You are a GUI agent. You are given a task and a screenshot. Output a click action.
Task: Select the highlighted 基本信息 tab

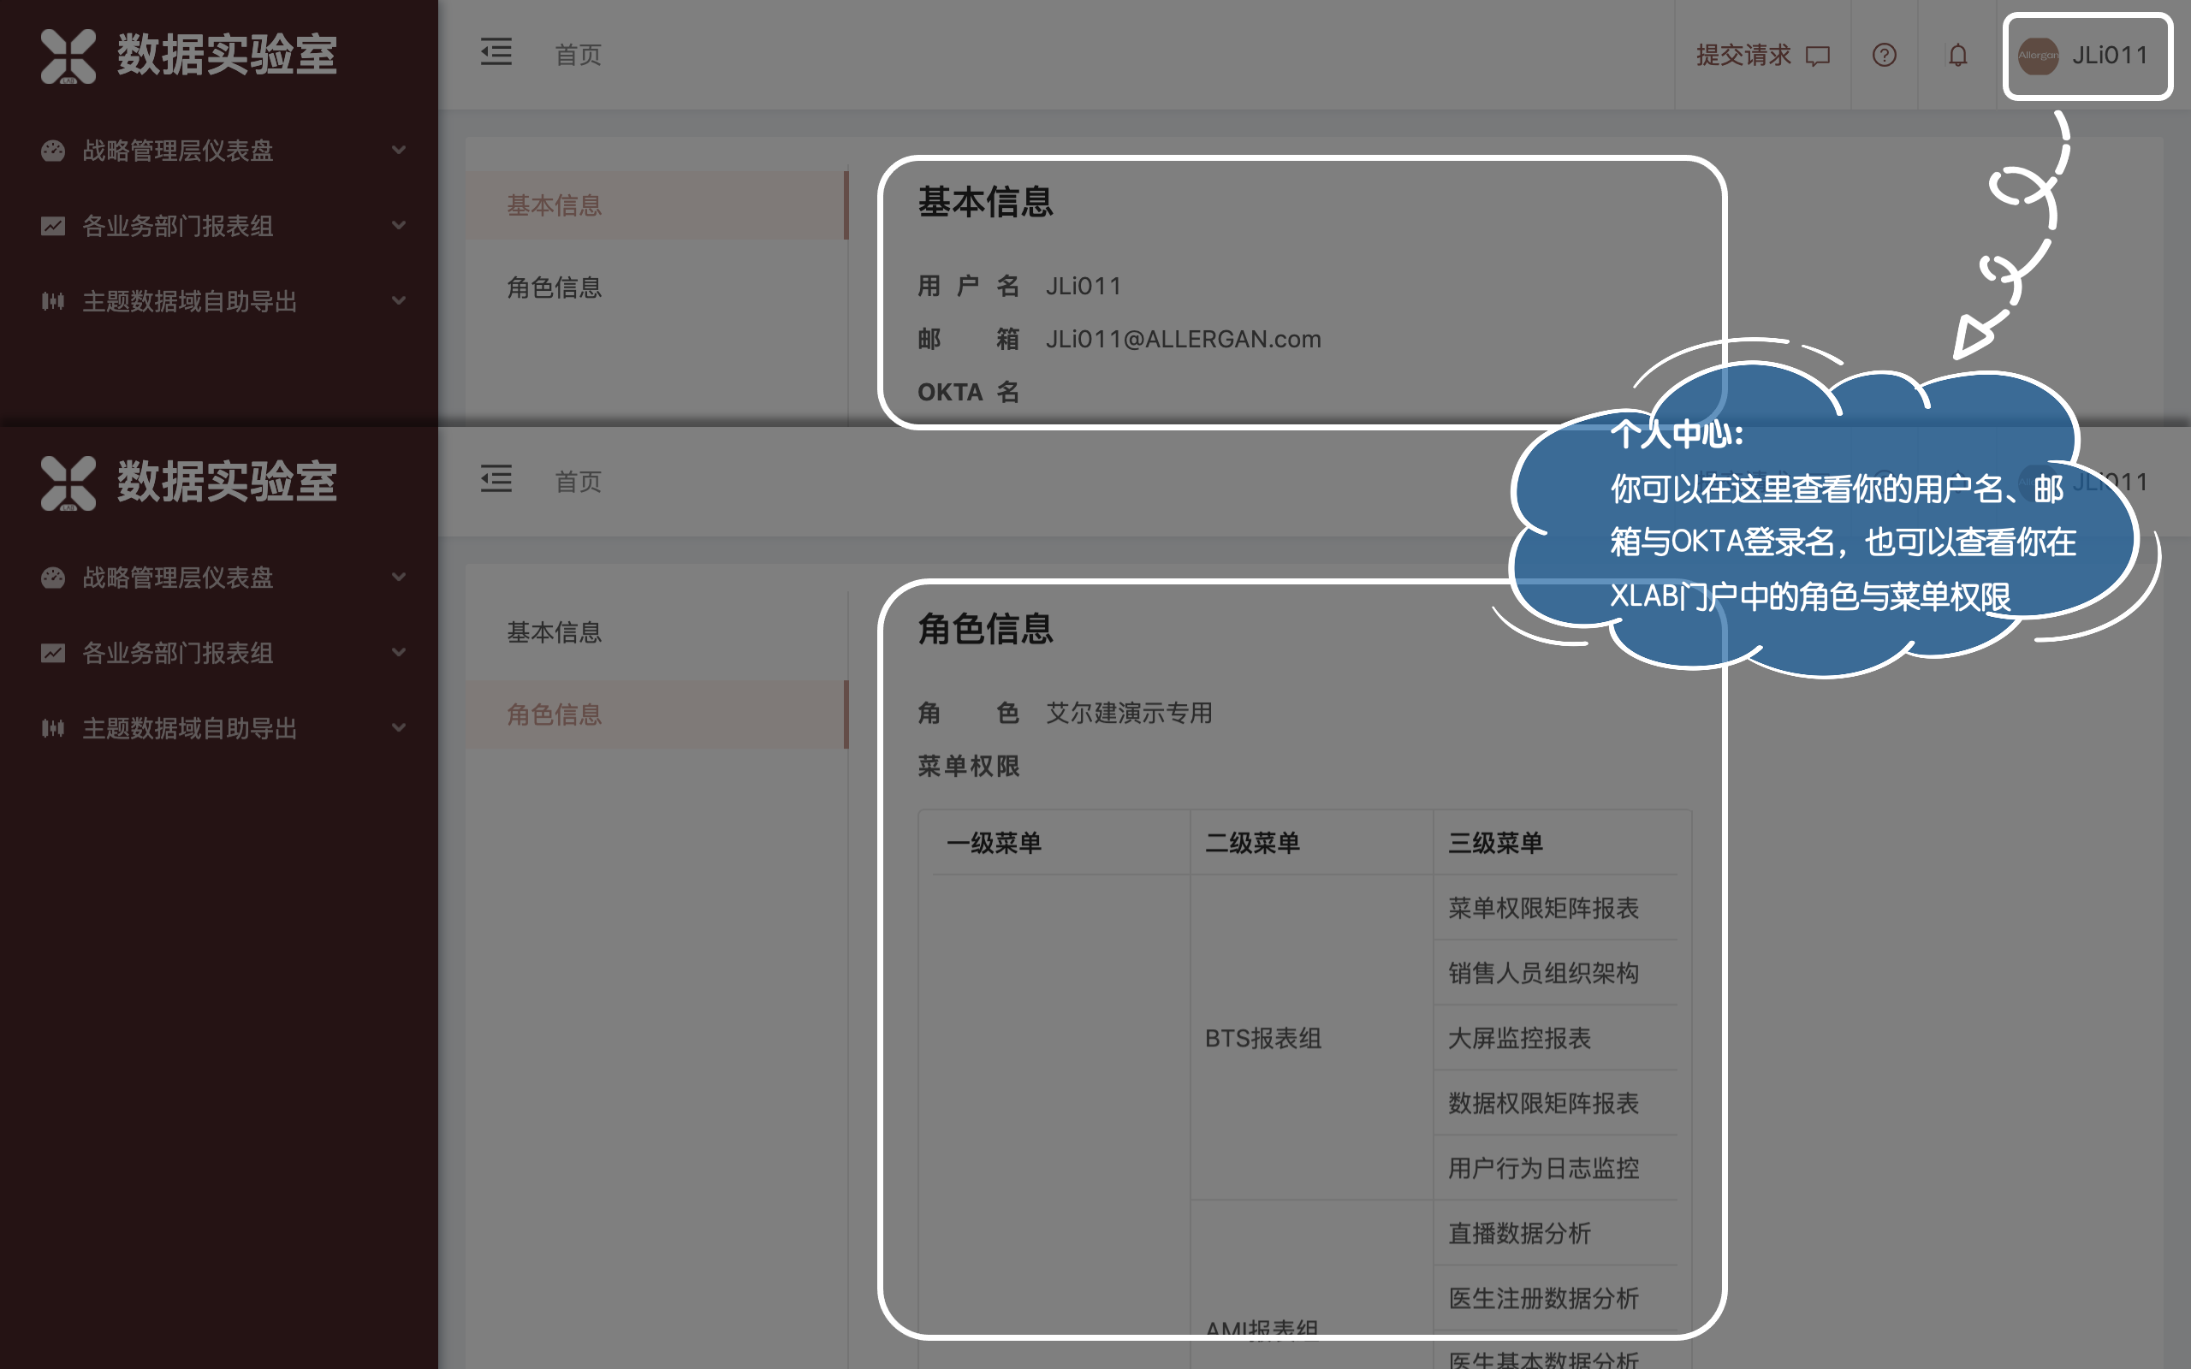click(554, 205)
